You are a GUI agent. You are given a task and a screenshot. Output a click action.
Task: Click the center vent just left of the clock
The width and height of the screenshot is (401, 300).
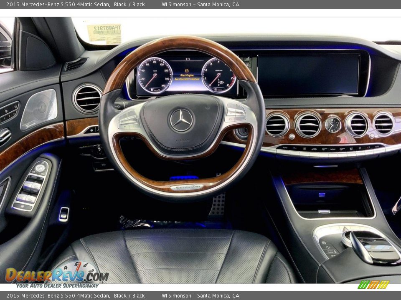pos(308,125)
